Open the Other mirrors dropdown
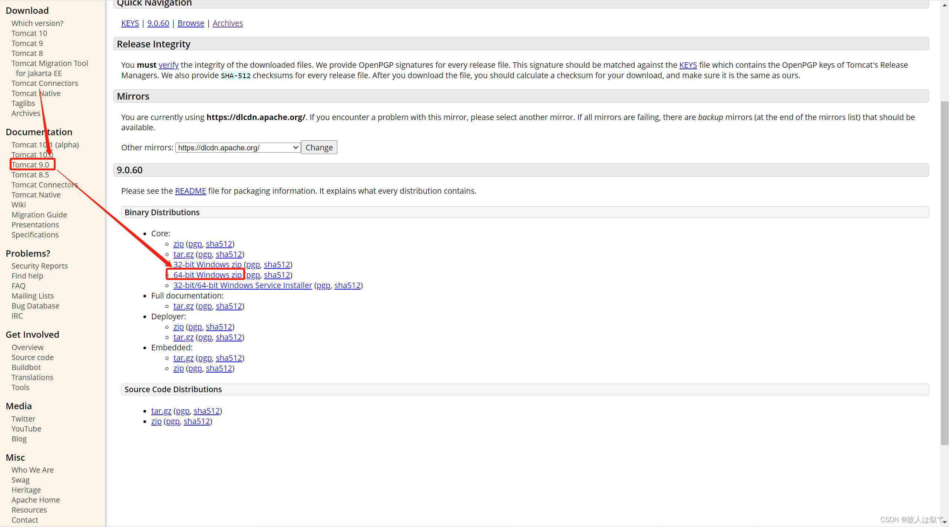Viewport: 949px width, 527px height. tap(238, 147)
